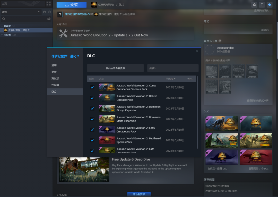Open recent activity clock filter icon
This screenshot has width=278, height=197.
point(45,12)
